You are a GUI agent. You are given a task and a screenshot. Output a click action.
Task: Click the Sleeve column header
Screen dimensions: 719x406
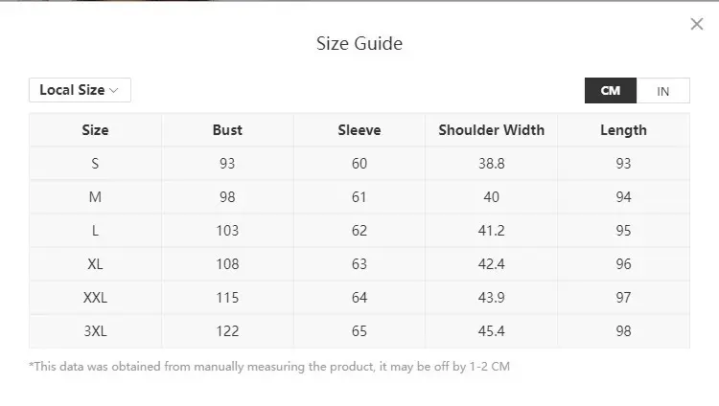click(x=359, y=130)
